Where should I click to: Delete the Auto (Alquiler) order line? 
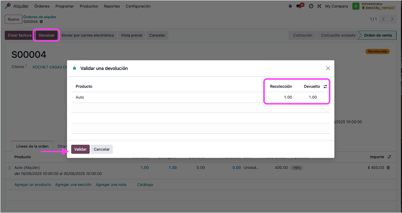(388, 168)
